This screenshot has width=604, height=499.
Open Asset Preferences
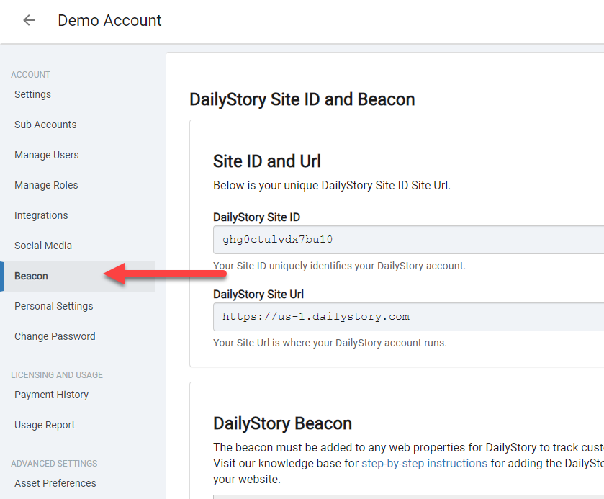[x=55, y=483]
